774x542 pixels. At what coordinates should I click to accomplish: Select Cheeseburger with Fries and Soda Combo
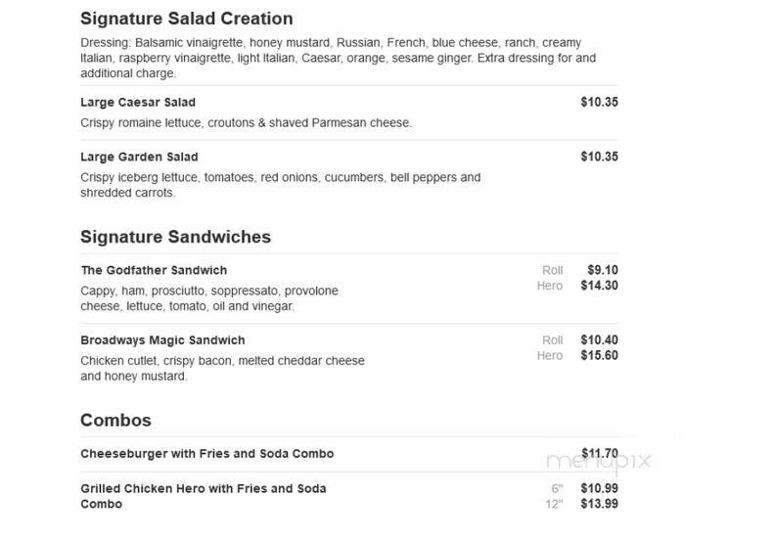point(207,454)
